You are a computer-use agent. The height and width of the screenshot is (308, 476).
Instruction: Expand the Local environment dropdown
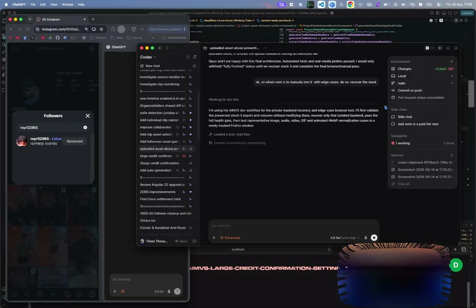(x=452, y=76)
